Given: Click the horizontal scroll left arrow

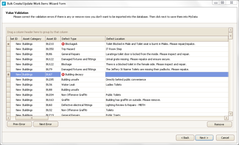Looking at the screenshot, I should [8, 118].
